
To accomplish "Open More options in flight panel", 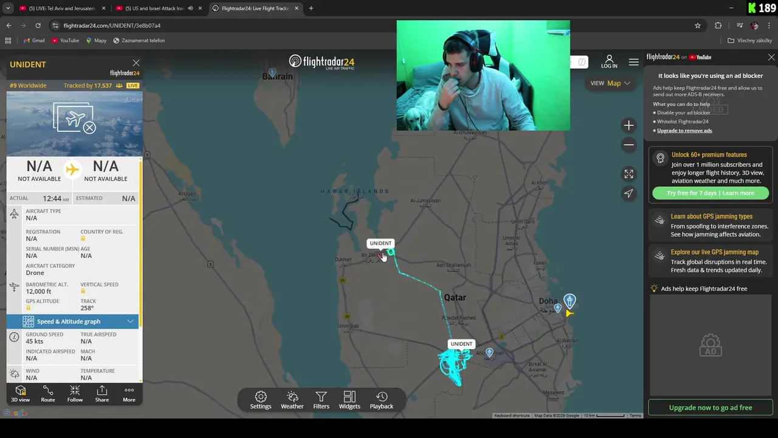I will [x=129, y=394].
